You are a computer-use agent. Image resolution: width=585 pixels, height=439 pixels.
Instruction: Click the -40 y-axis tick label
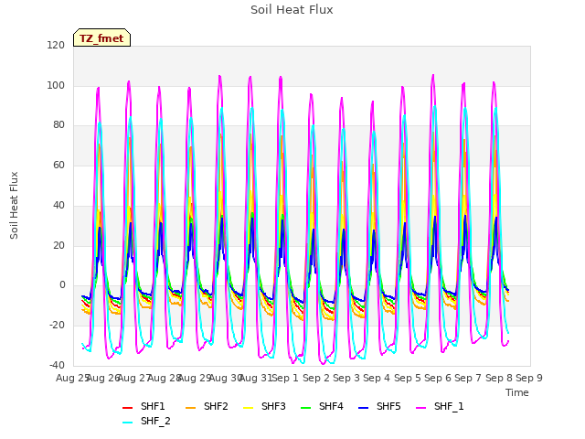[x=57, y=365]
